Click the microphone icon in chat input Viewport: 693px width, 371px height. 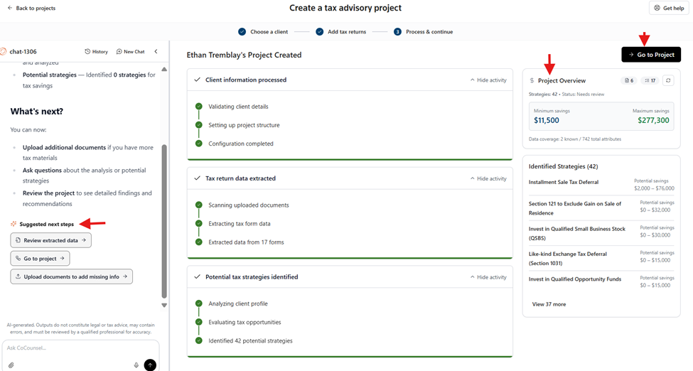pyautogui.click(x=136, y=365)
